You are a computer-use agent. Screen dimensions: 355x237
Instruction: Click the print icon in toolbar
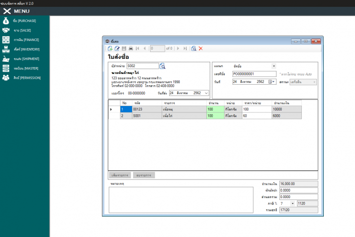(131, 49)
